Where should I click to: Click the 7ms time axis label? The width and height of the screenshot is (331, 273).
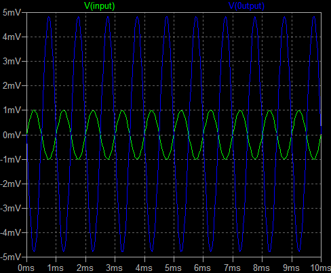click(x=232, y=268)
